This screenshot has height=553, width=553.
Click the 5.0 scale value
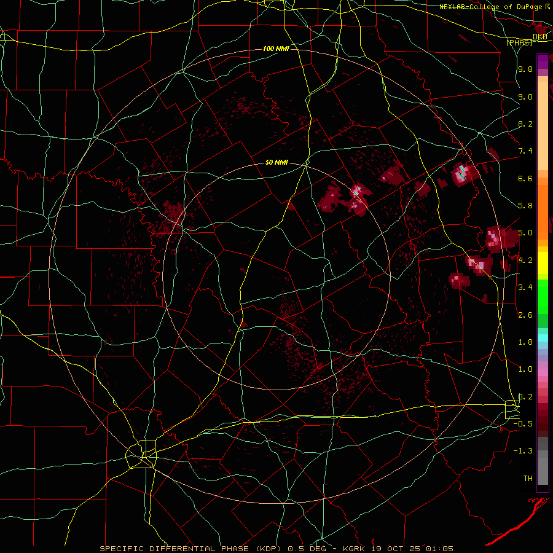click(525, 233)
